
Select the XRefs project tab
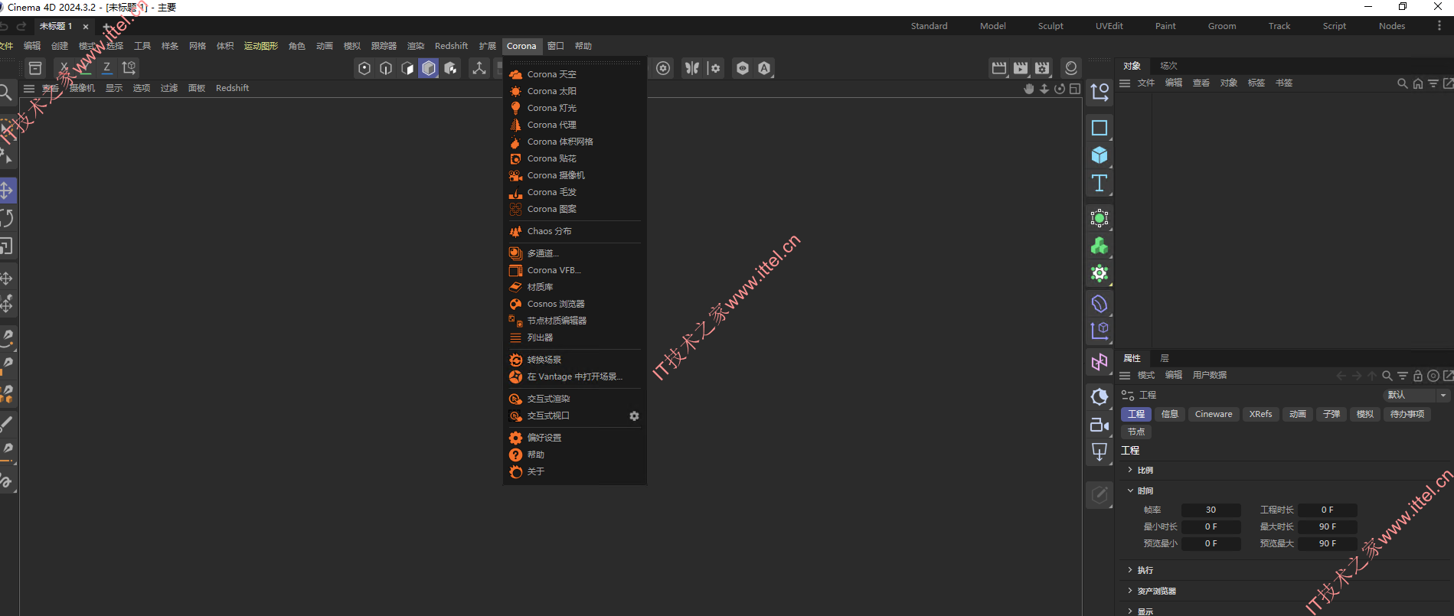(x=1260, y=414)
